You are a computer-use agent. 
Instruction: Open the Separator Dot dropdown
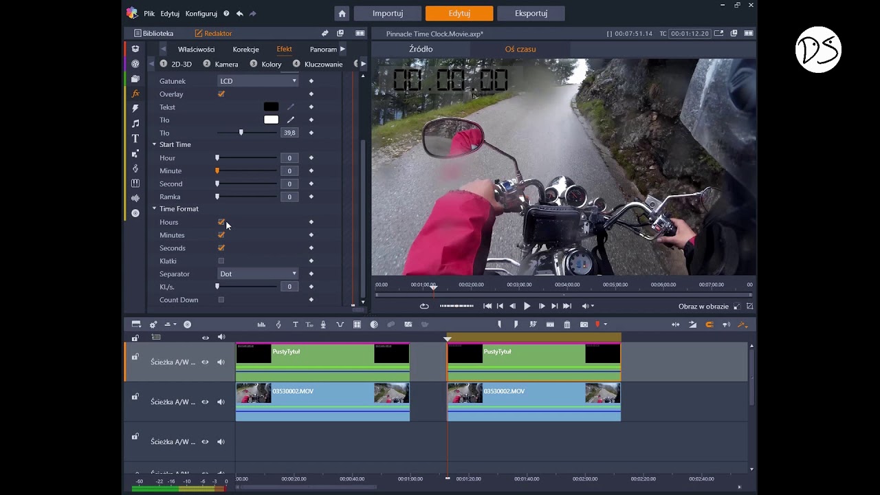point(258,274)
